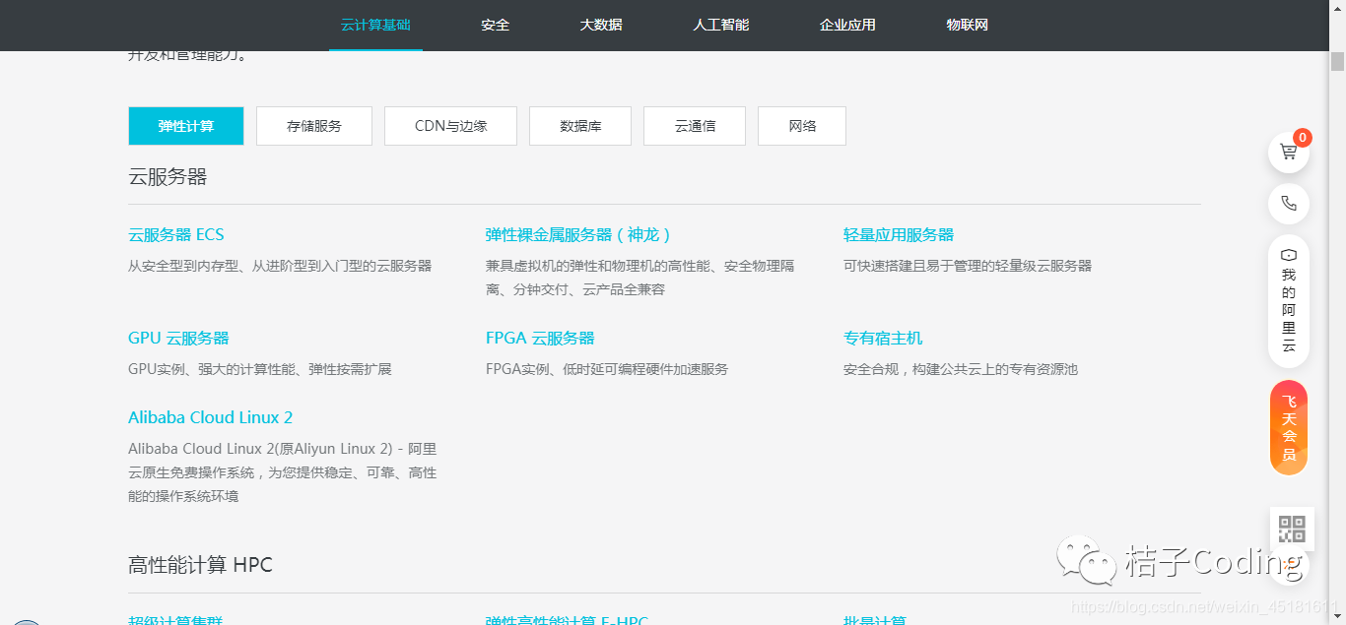Image resolution: width=1346 pixels, height=625 pixels.
Task: Select the 存储服务 category button
Action: pyautogui.click(x=314, y=126)
